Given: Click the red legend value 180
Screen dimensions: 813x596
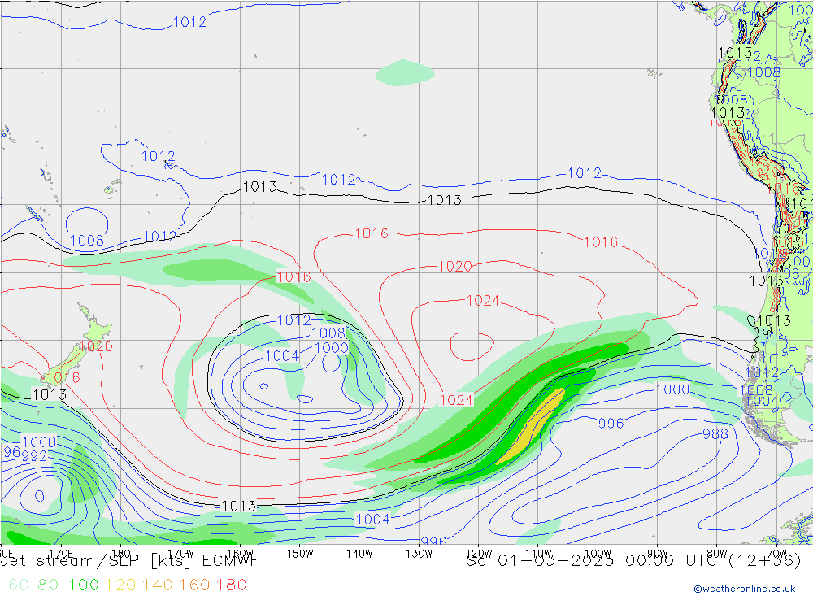Looking at the screenshot, I should [x=231, y=585].
